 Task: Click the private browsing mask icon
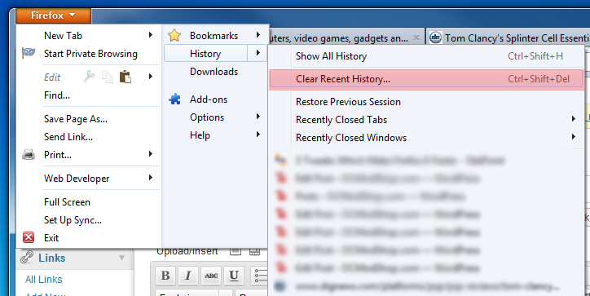[x=29, y=53]
